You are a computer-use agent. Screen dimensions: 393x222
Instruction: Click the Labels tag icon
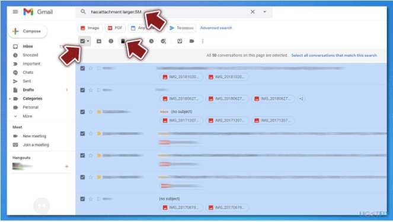click(x=191, y=41)
